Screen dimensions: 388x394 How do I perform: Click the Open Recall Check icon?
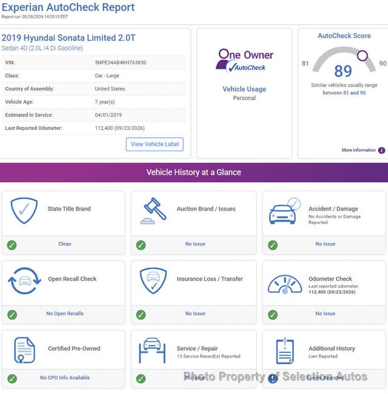[x=24, y=280]
